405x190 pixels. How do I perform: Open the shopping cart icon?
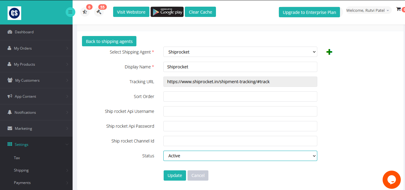pos(398,9)
